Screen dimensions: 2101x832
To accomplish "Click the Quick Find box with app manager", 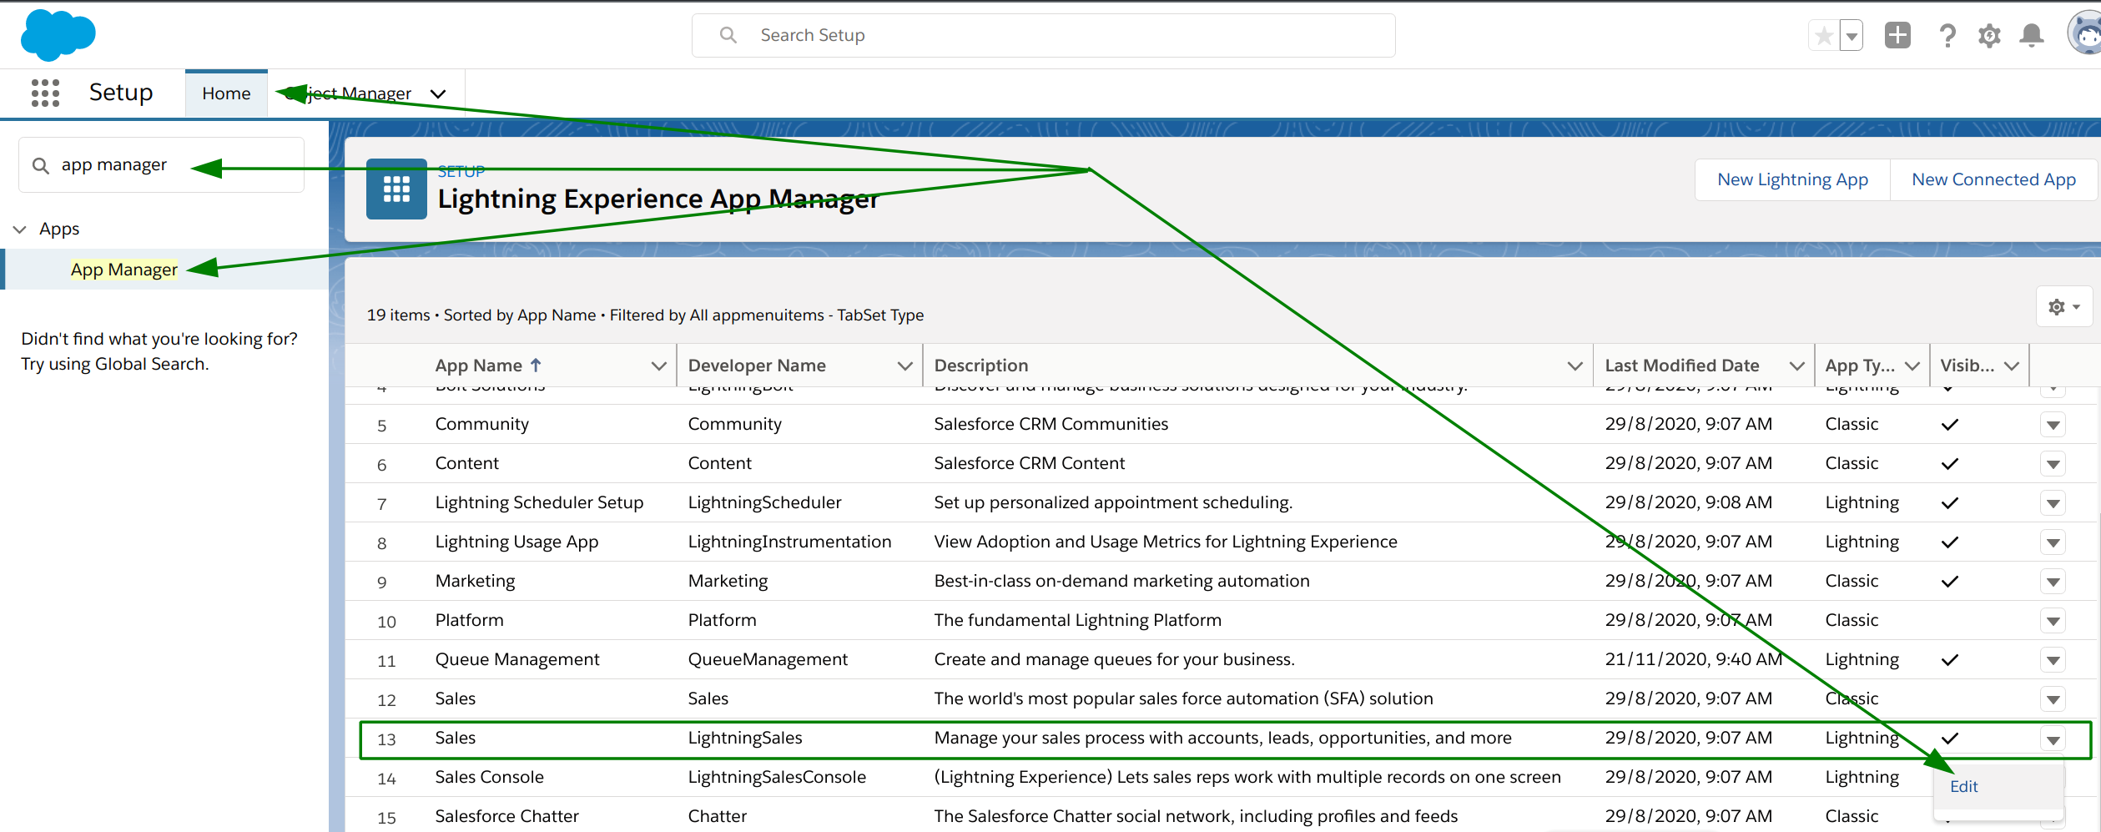I will click(161, 165).
